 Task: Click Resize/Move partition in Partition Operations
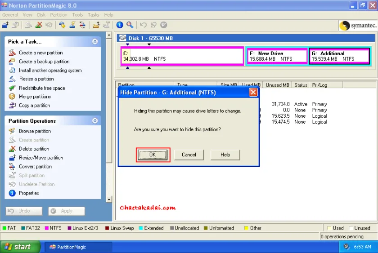[41, 158]
